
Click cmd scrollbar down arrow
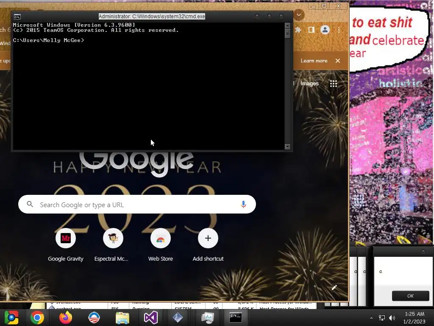pos(288,146)
